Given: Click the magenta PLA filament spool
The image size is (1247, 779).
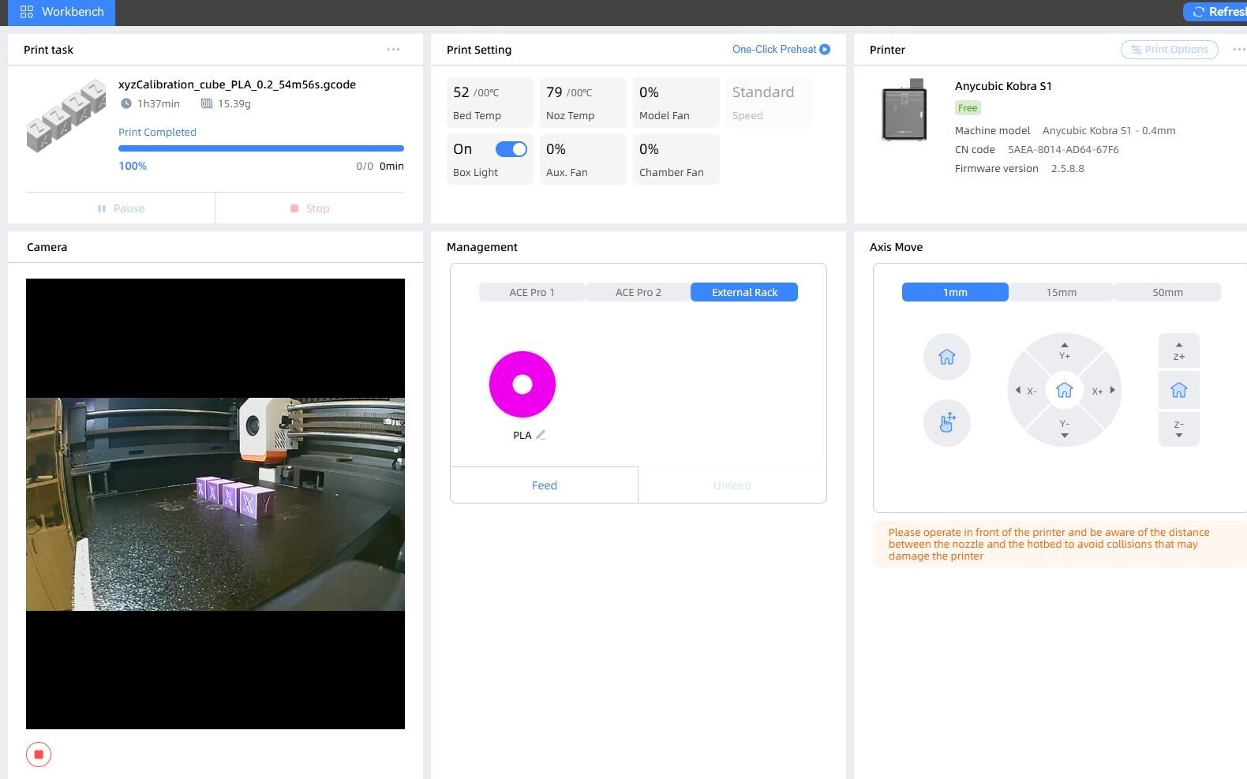Looking at the screenshot, I should pyautogui.click(x=522, y=384).
